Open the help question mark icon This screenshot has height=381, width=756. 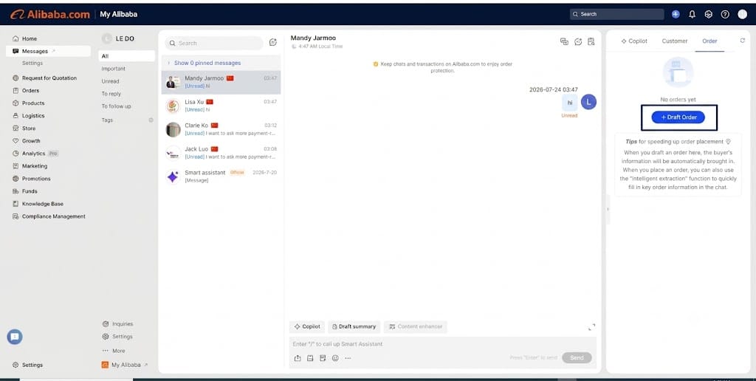tap(725, 15)
